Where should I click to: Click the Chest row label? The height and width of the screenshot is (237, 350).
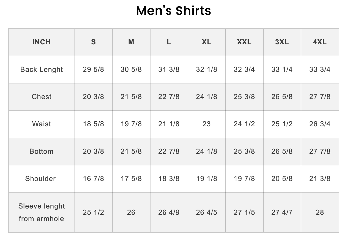[41, 97]
